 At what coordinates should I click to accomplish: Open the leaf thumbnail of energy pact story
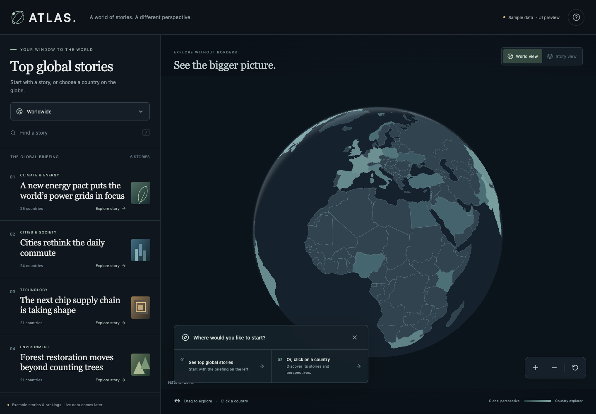(141, 193)
